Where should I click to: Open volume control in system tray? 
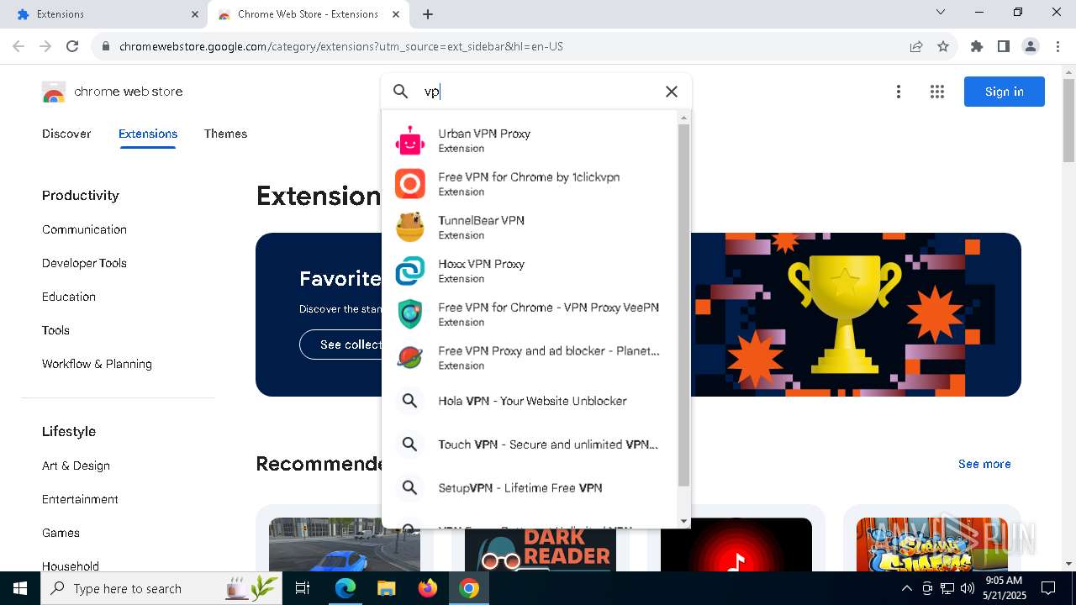tap(968, 588)
